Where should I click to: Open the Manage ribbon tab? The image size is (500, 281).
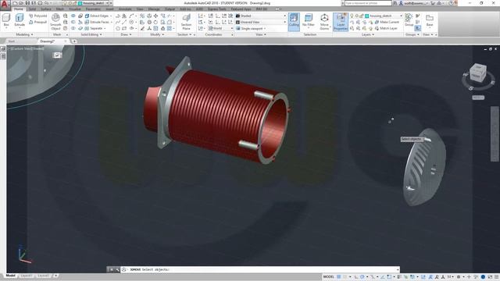pos(154,9)
